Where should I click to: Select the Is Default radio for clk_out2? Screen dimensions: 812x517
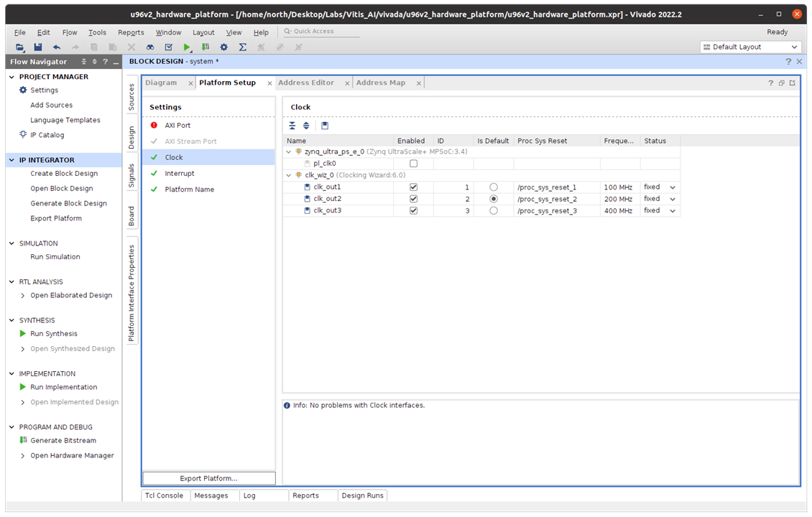tap(494, 199)
